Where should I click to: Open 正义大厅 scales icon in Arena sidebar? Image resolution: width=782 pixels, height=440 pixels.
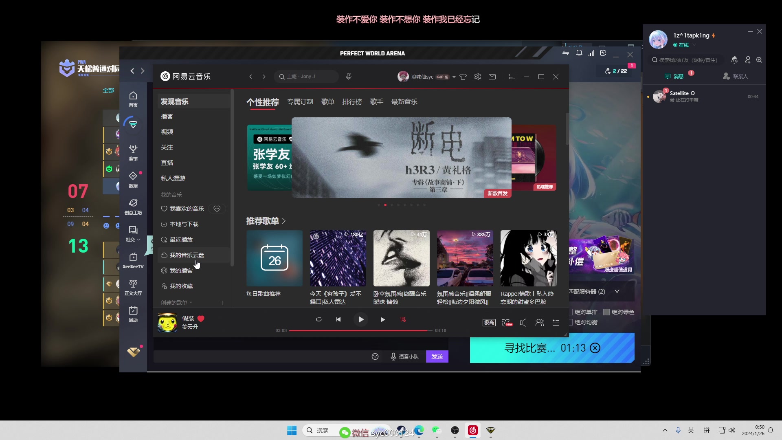click(133, 287)
